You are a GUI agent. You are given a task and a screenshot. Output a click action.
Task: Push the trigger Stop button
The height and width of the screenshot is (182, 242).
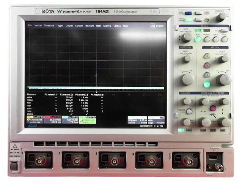point(224,39)
